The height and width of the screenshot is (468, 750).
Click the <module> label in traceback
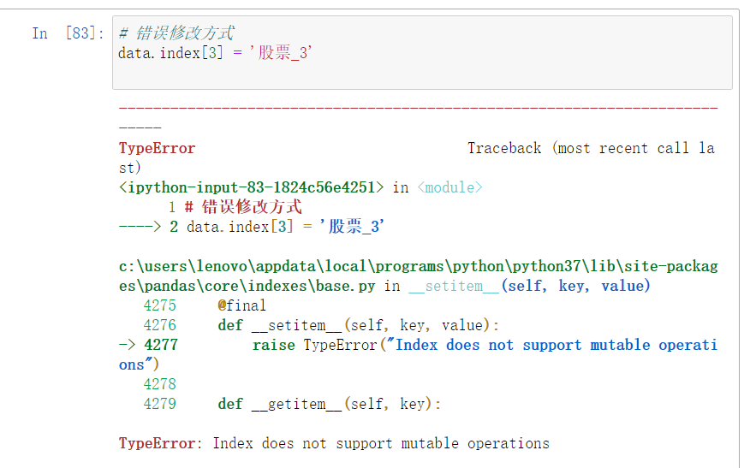[x=449, y=187]
